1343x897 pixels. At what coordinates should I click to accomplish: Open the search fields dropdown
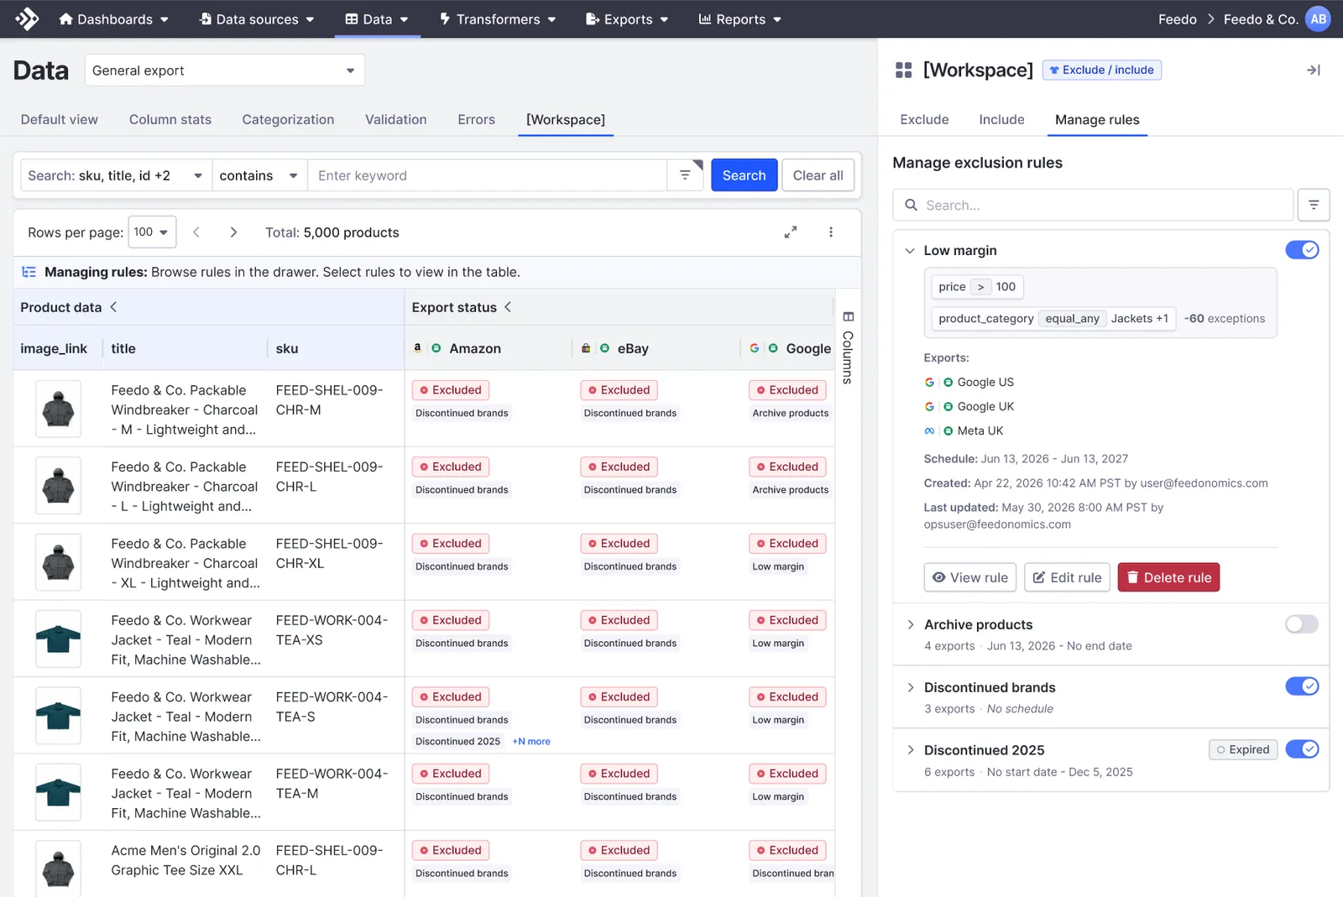point(116,175)
